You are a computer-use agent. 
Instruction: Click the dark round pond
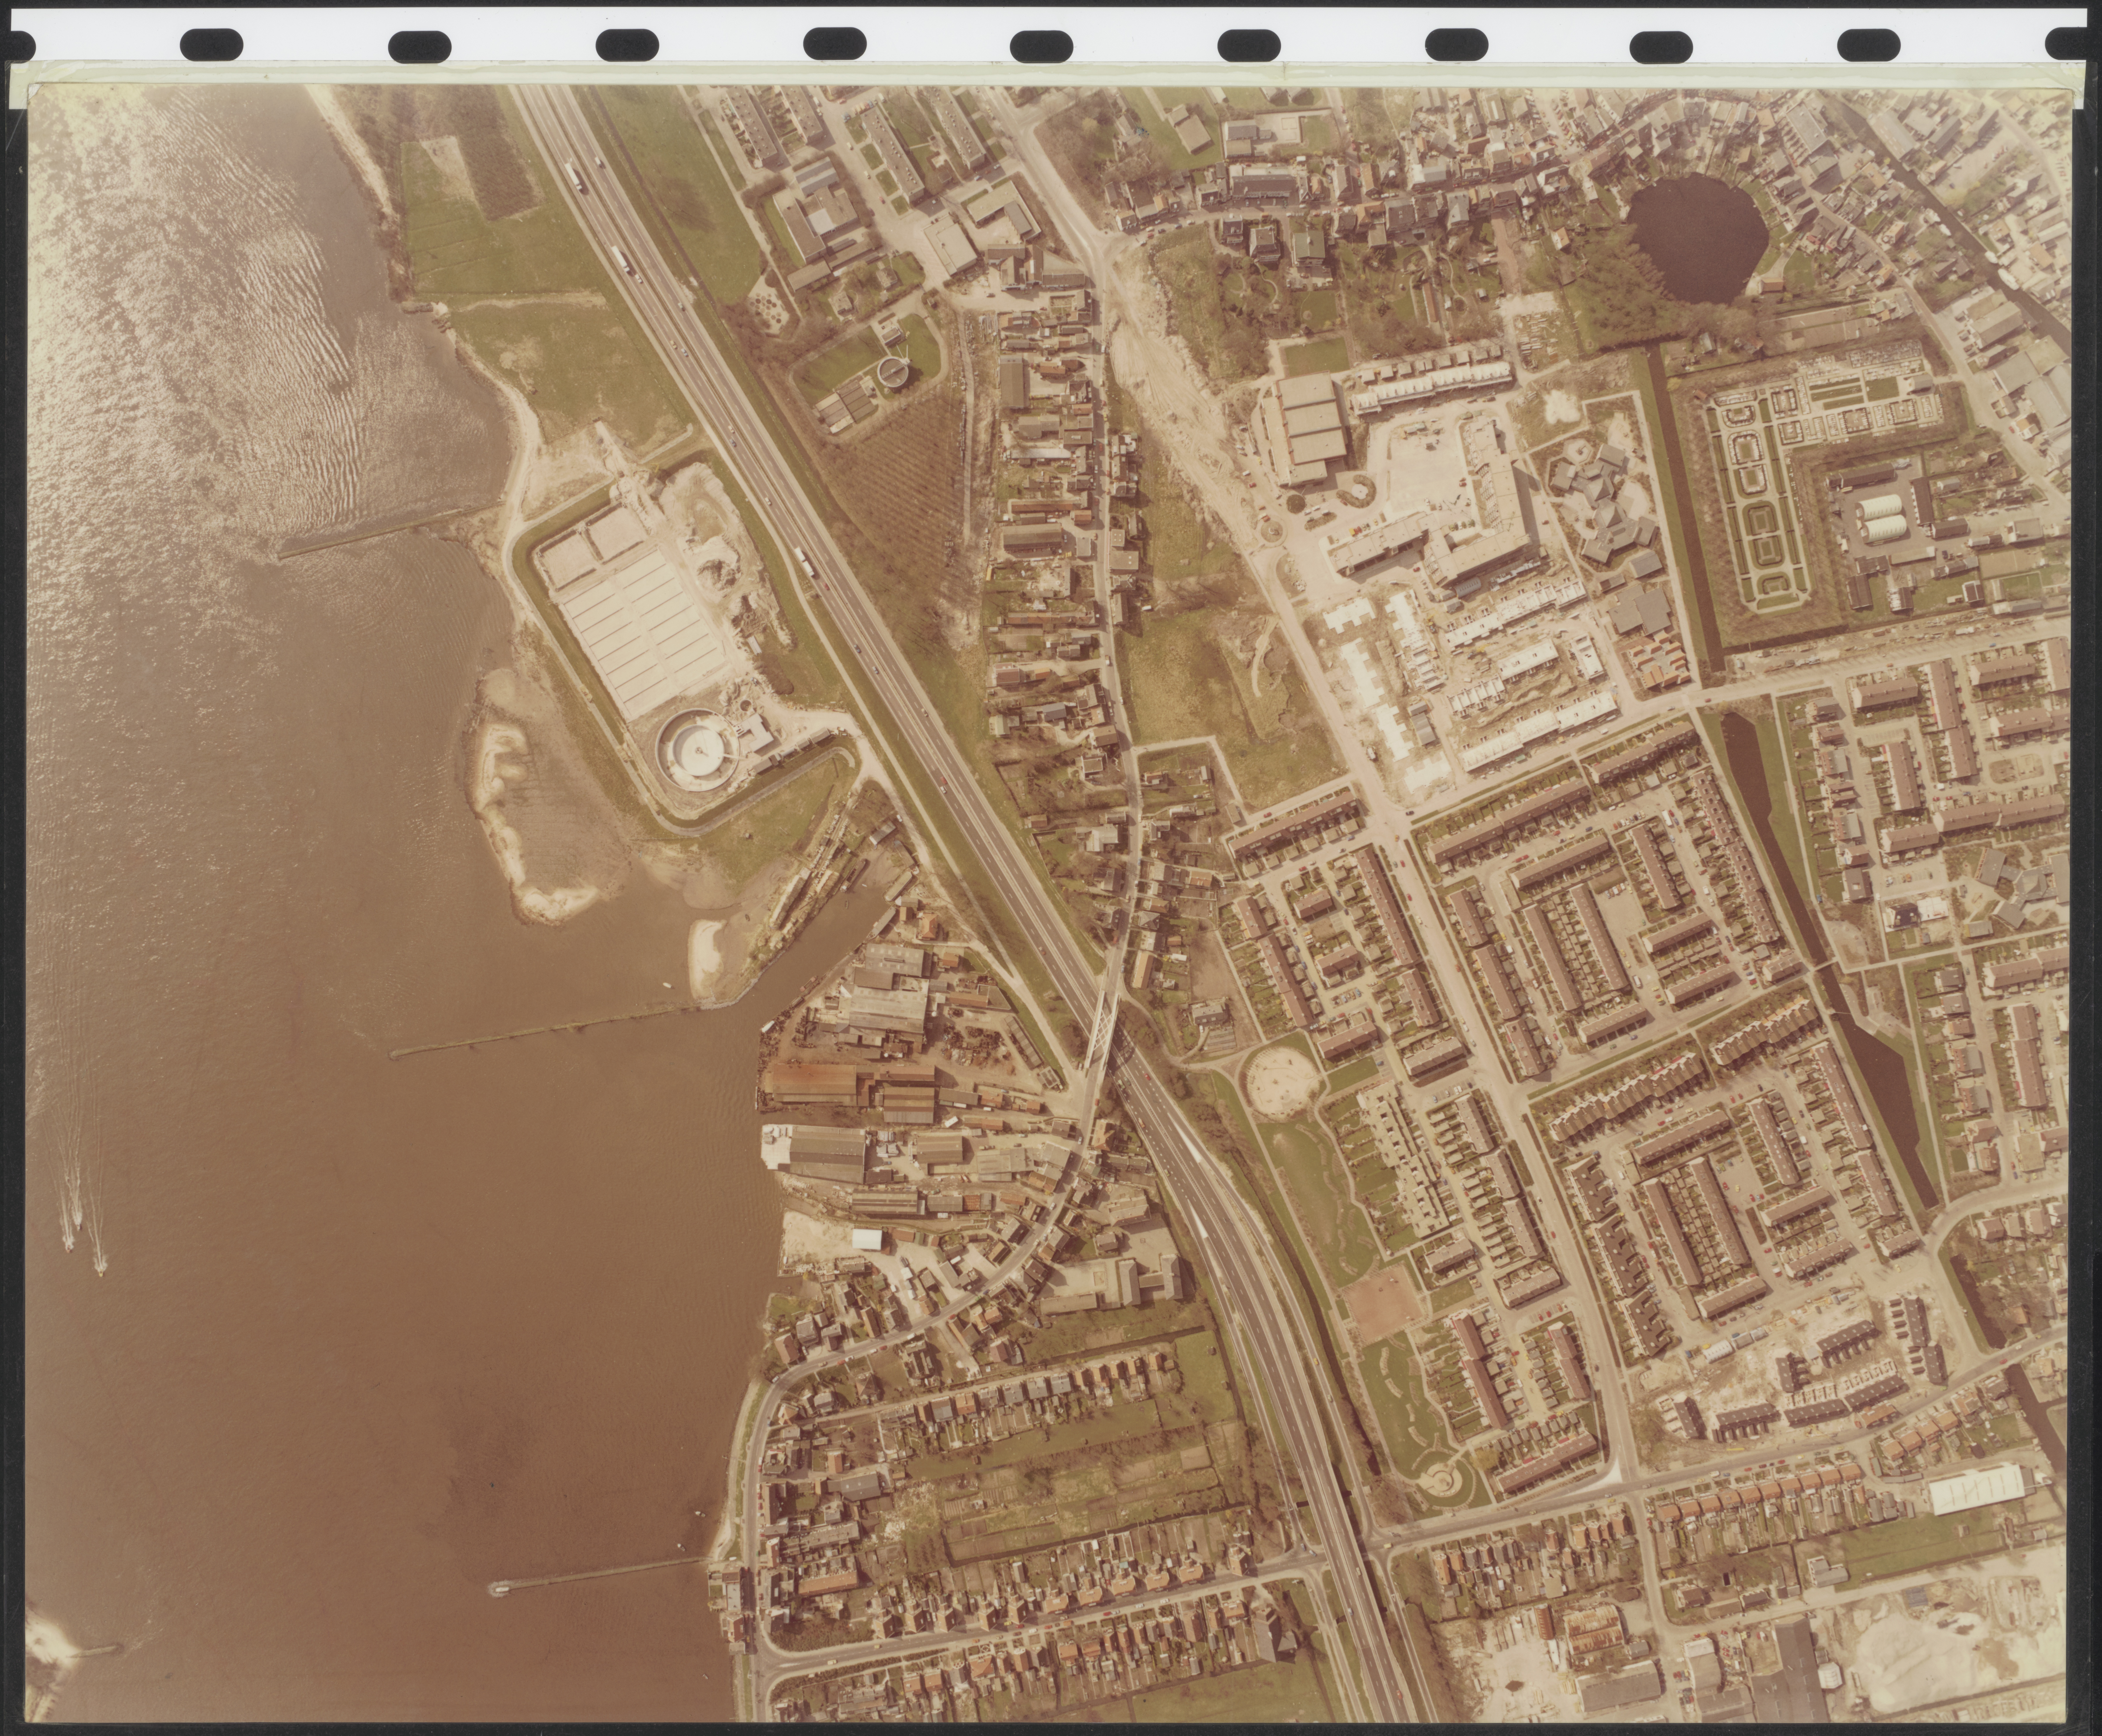(x=1695, y=238)
